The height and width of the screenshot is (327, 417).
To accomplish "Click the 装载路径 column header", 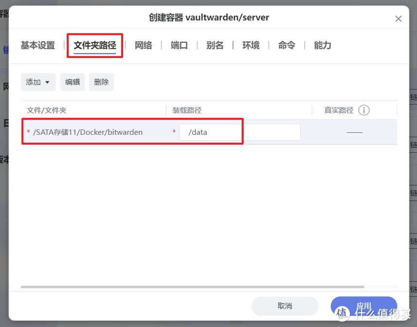I will 187,110.
